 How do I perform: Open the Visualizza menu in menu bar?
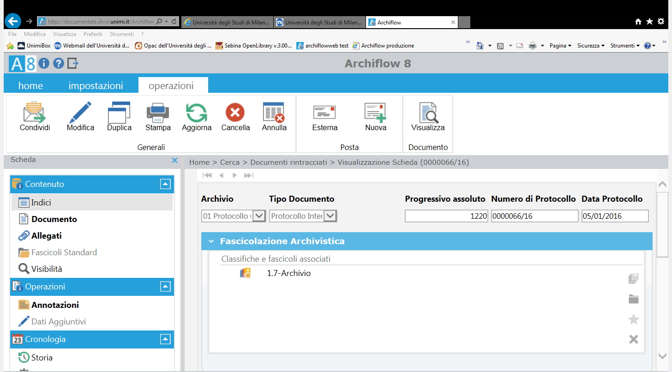pyautogui.click(x=65, y=34)
